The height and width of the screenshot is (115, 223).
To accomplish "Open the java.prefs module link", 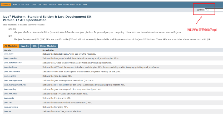I will click(x=9, y=98).
